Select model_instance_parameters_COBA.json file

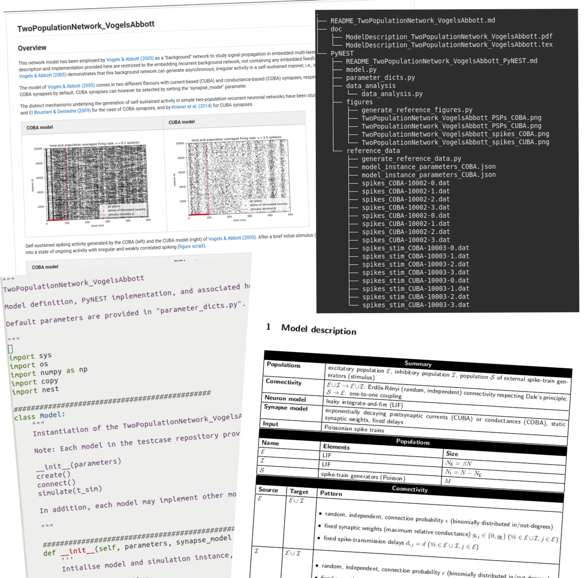pos(429,167)
